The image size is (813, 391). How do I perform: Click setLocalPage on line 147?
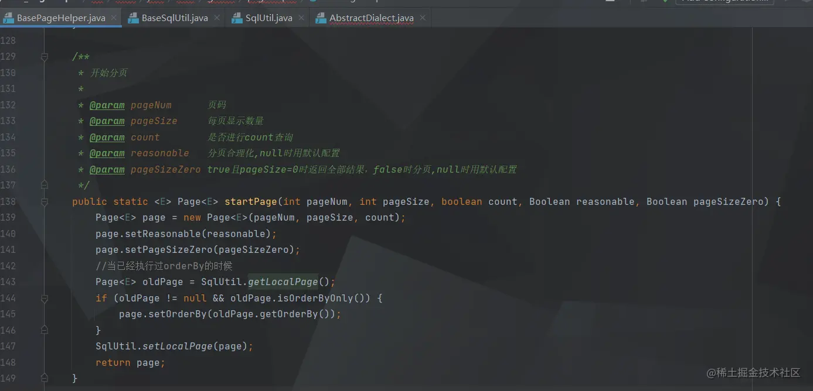(x=177, y=346)
